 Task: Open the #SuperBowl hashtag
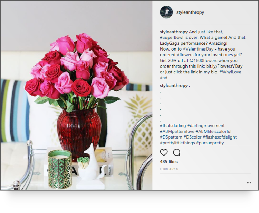[172, 37]
